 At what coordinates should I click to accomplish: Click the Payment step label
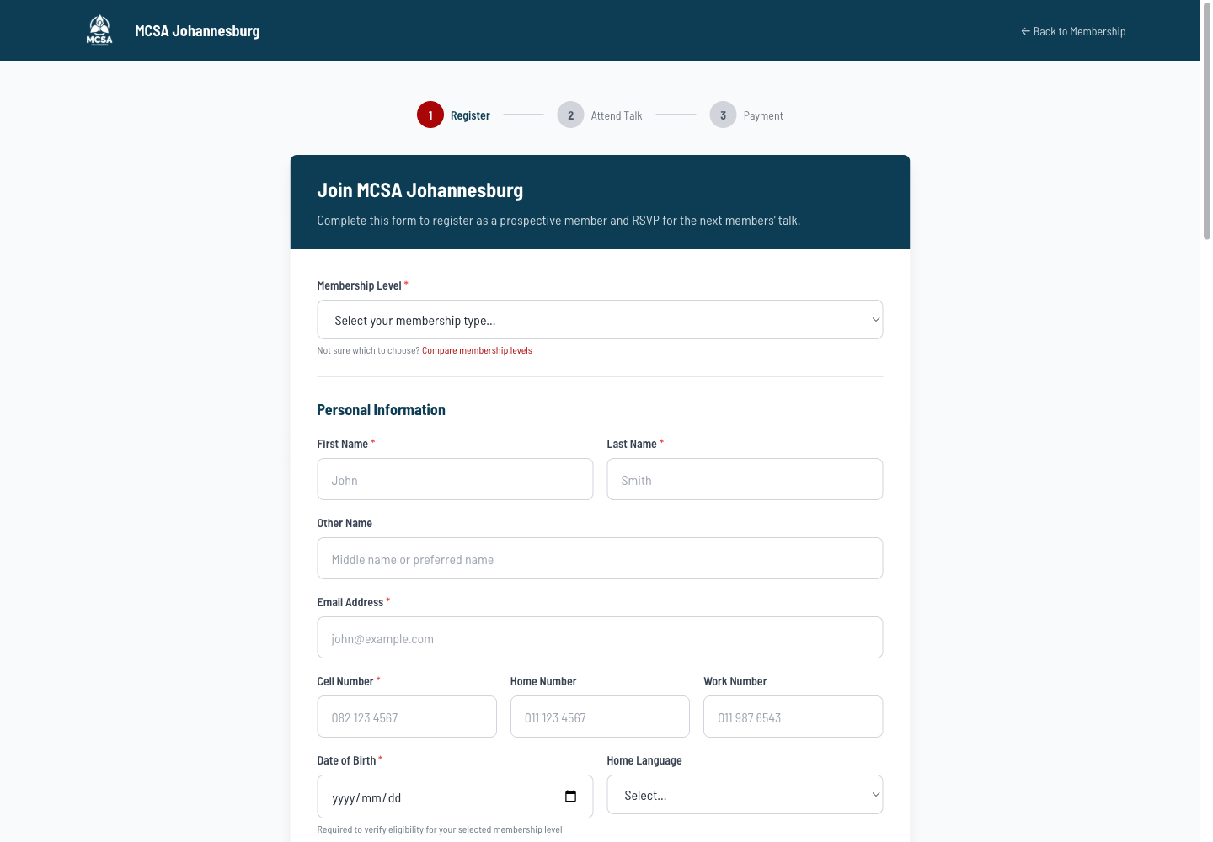[763, 115]
